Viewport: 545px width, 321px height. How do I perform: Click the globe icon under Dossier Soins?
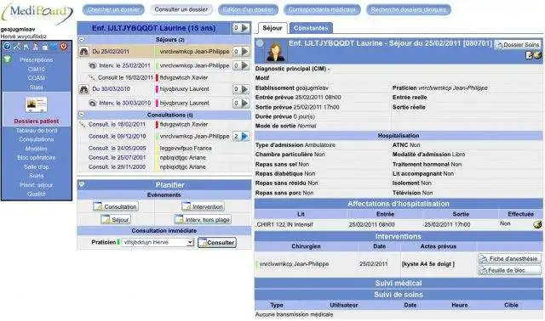tap(537, 55)
